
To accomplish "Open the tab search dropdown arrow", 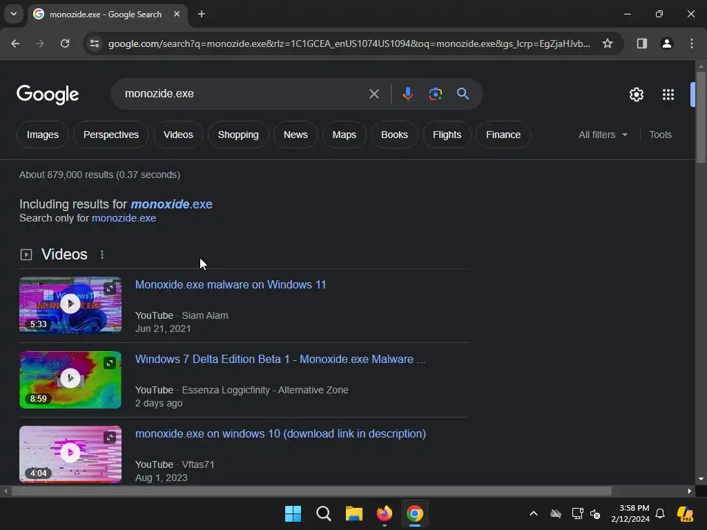I will click(x=14, y=14).
